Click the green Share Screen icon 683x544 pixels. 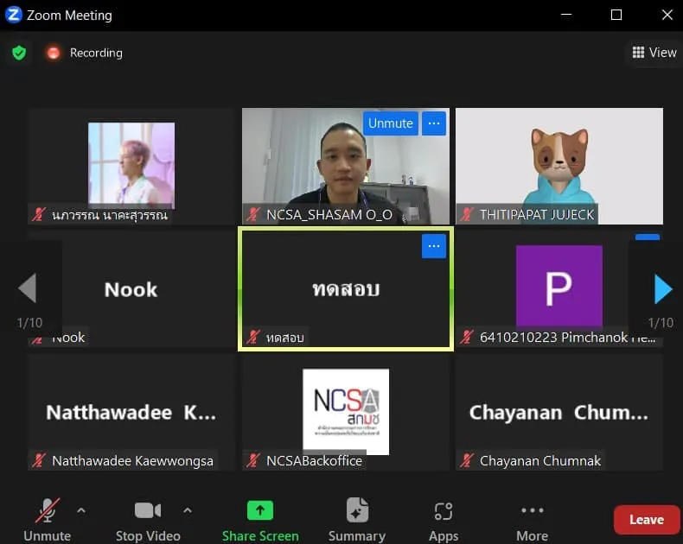(x=260, y=510)
